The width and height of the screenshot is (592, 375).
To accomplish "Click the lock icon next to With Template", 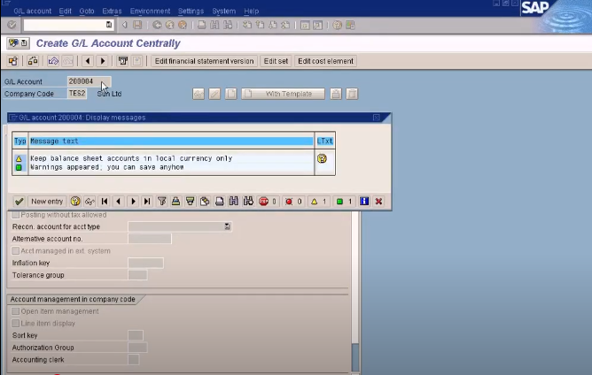I will pyautogui.click(x=336, y=94).
